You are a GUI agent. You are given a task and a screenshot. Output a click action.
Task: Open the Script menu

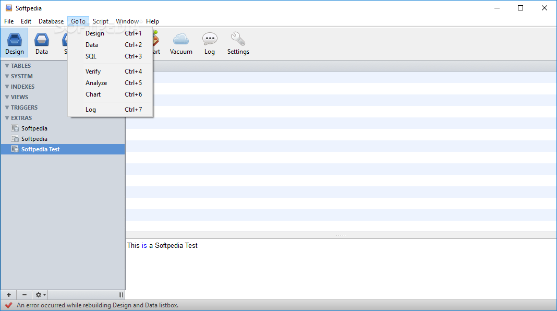click(x=101, y=21)
